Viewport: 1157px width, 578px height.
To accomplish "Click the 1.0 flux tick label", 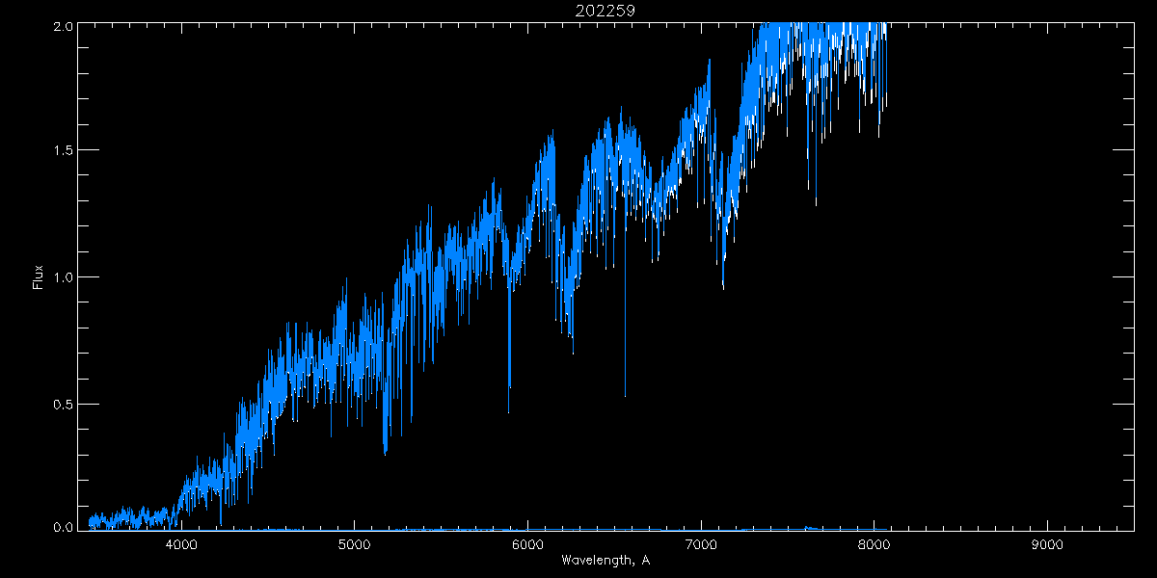I will pos(62,277).
